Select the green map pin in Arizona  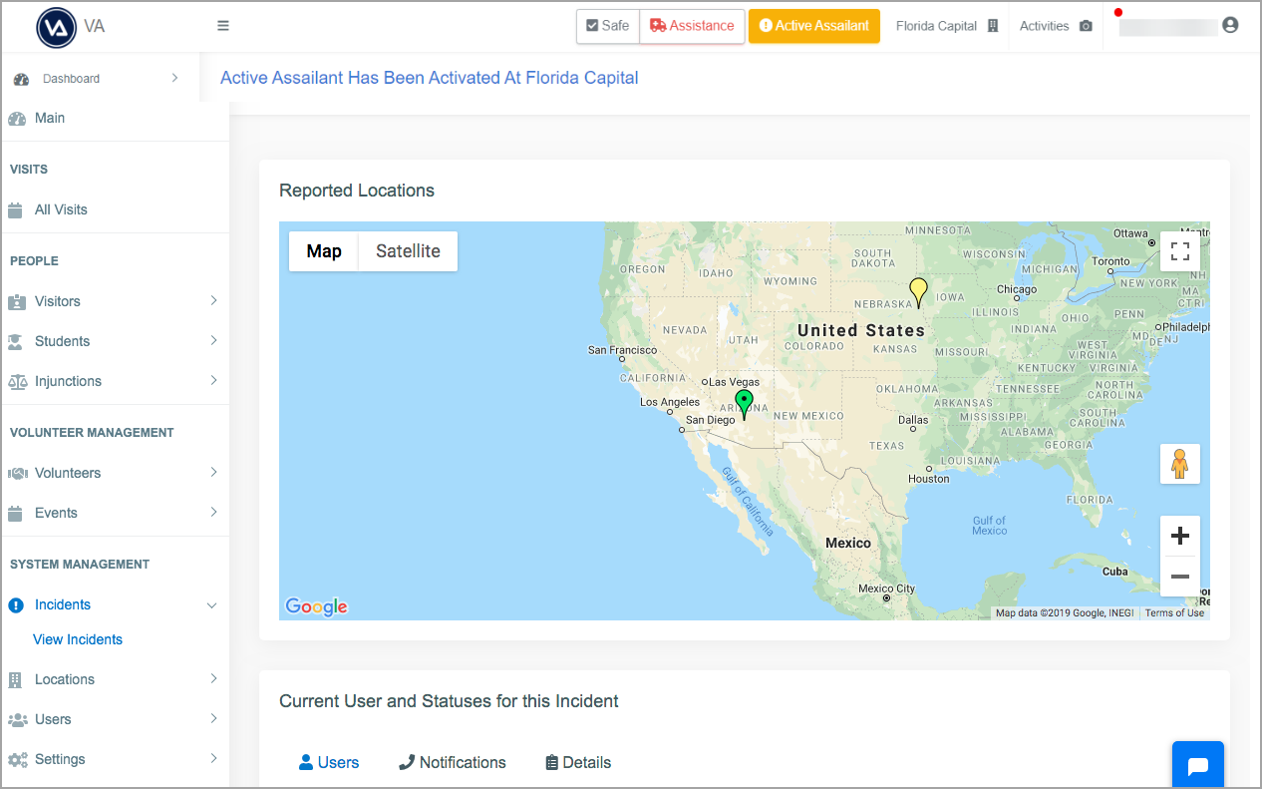[744, 405]
